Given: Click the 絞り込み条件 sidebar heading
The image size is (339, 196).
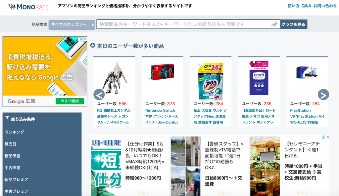Looking at the screenshot, I should point(23,119).
